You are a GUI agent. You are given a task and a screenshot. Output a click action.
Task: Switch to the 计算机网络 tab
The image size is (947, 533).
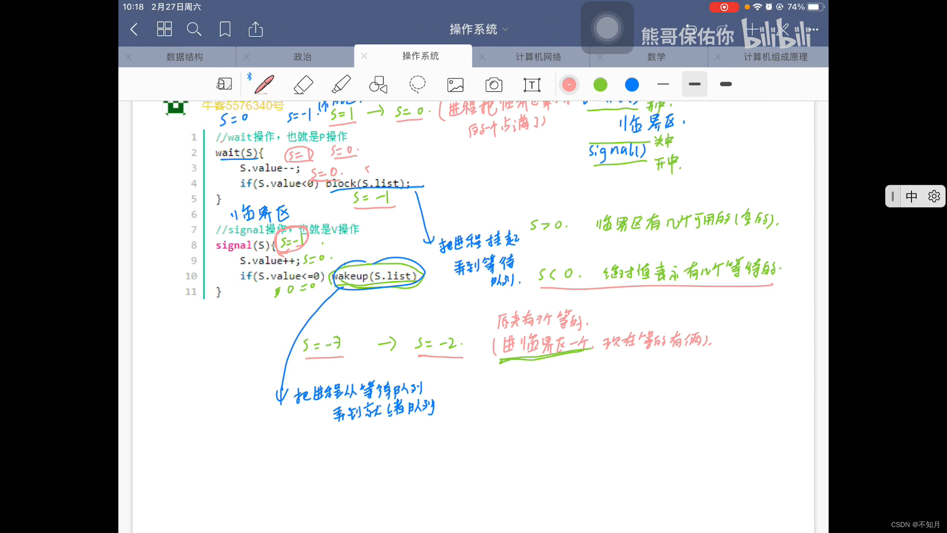tap(538, 57)
